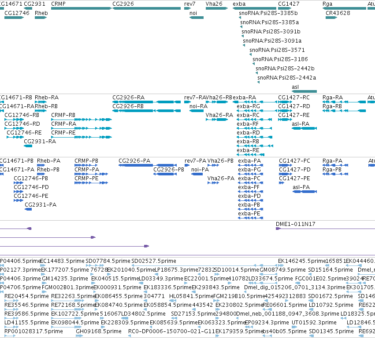Select the CR43628 gene label
Image resolution: width=375 pixels, height=338 pixels.
[x=338, y=13]
